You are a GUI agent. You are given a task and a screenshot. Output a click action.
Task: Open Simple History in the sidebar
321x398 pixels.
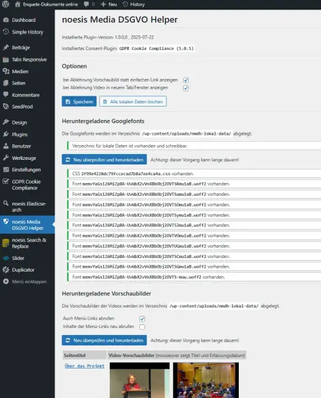pyautogui.click(x=28, y=32)
